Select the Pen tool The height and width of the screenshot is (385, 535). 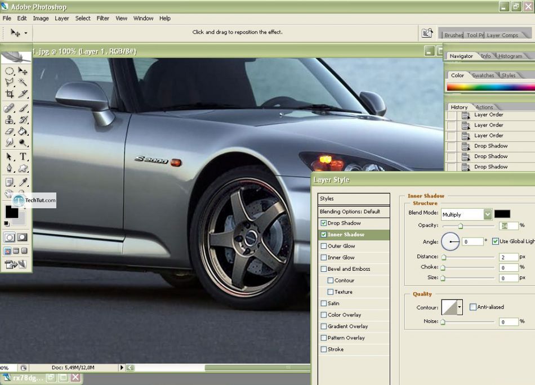[9, 168]
